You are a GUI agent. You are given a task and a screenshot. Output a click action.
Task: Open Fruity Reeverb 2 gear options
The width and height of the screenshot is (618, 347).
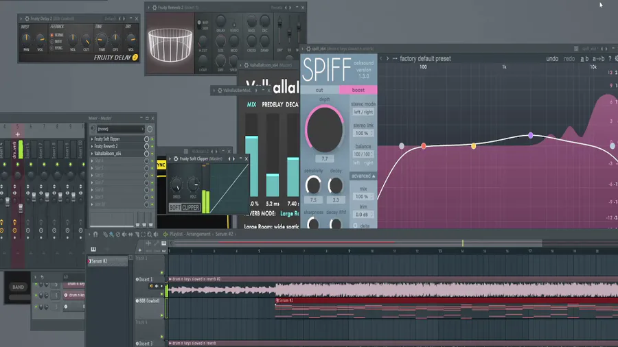tap(154, 8)
